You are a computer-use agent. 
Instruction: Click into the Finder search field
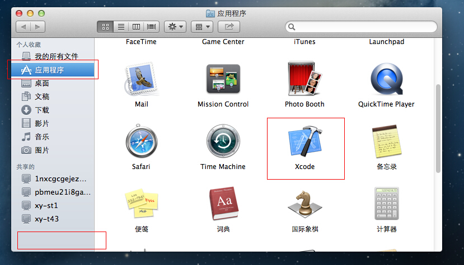tap(361, 27)
